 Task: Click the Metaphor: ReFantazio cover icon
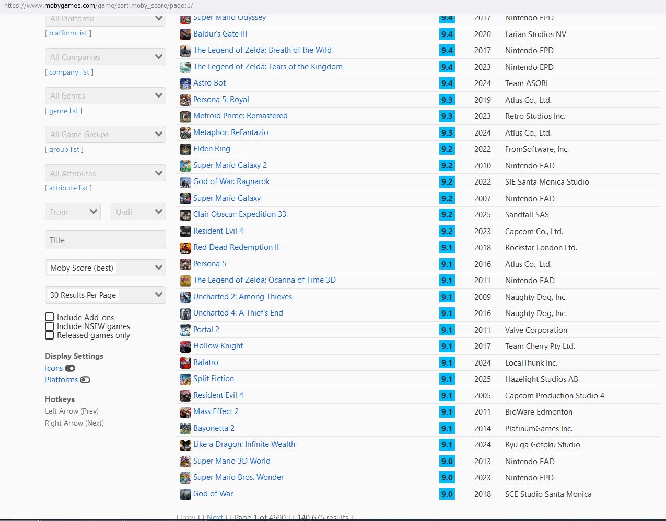tap(185, 133)
